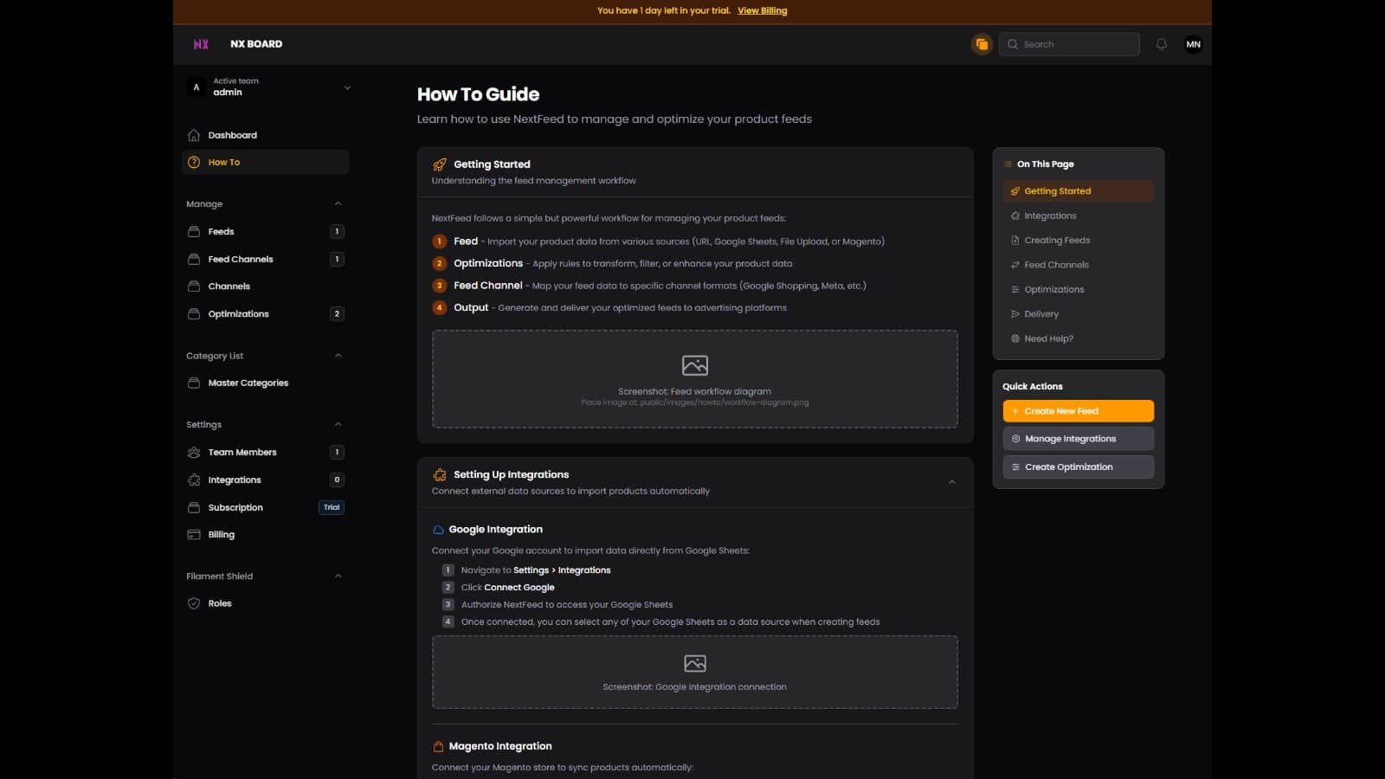The image size is (1385, 779).
Task: Collapse the Setting Up Integrations section
Action: (952, 481)
